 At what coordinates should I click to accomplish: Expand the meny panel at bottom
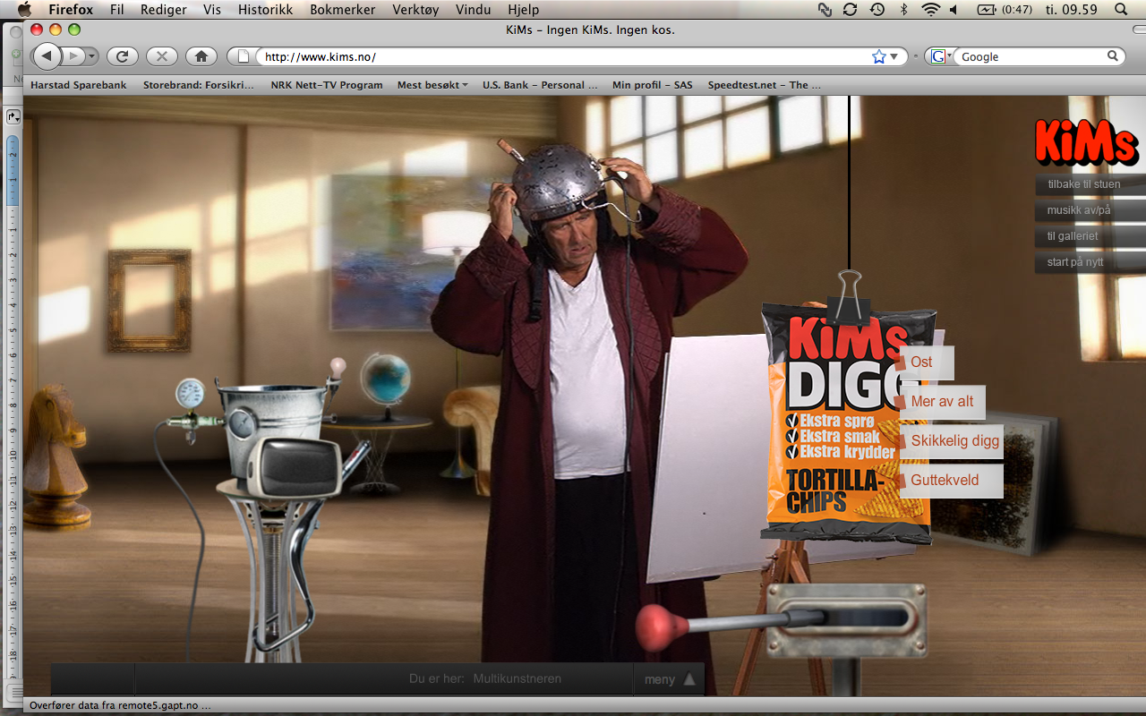coord(669,679)
